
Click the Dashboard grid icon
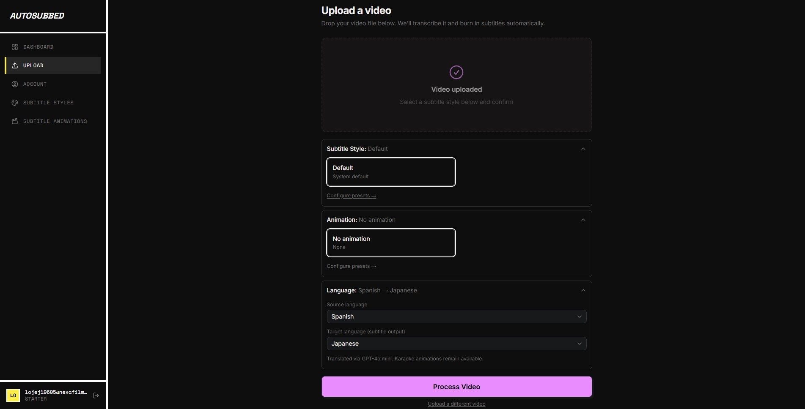click(15, 47)
